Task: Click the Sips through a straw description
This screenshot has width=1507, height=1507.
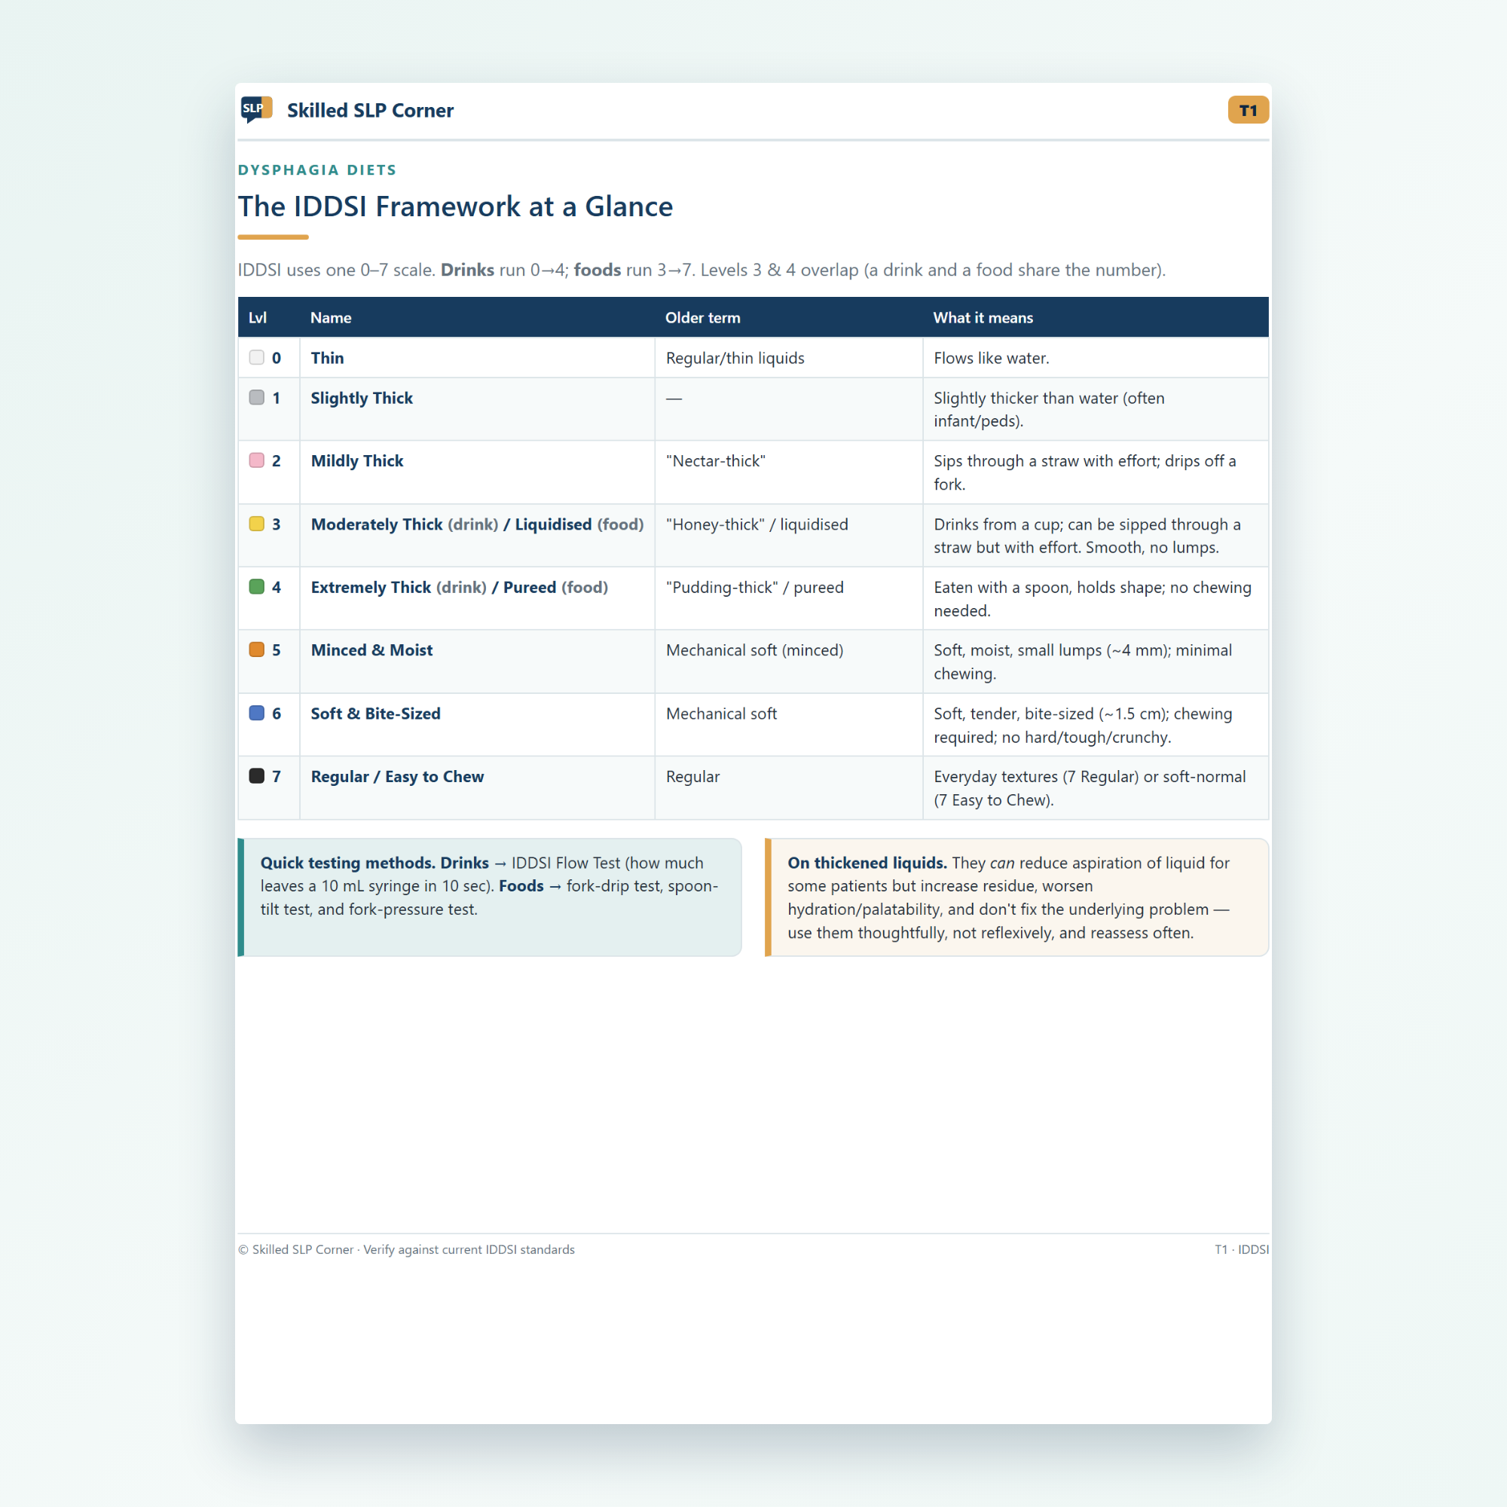Action: (x=1085, y=472)
